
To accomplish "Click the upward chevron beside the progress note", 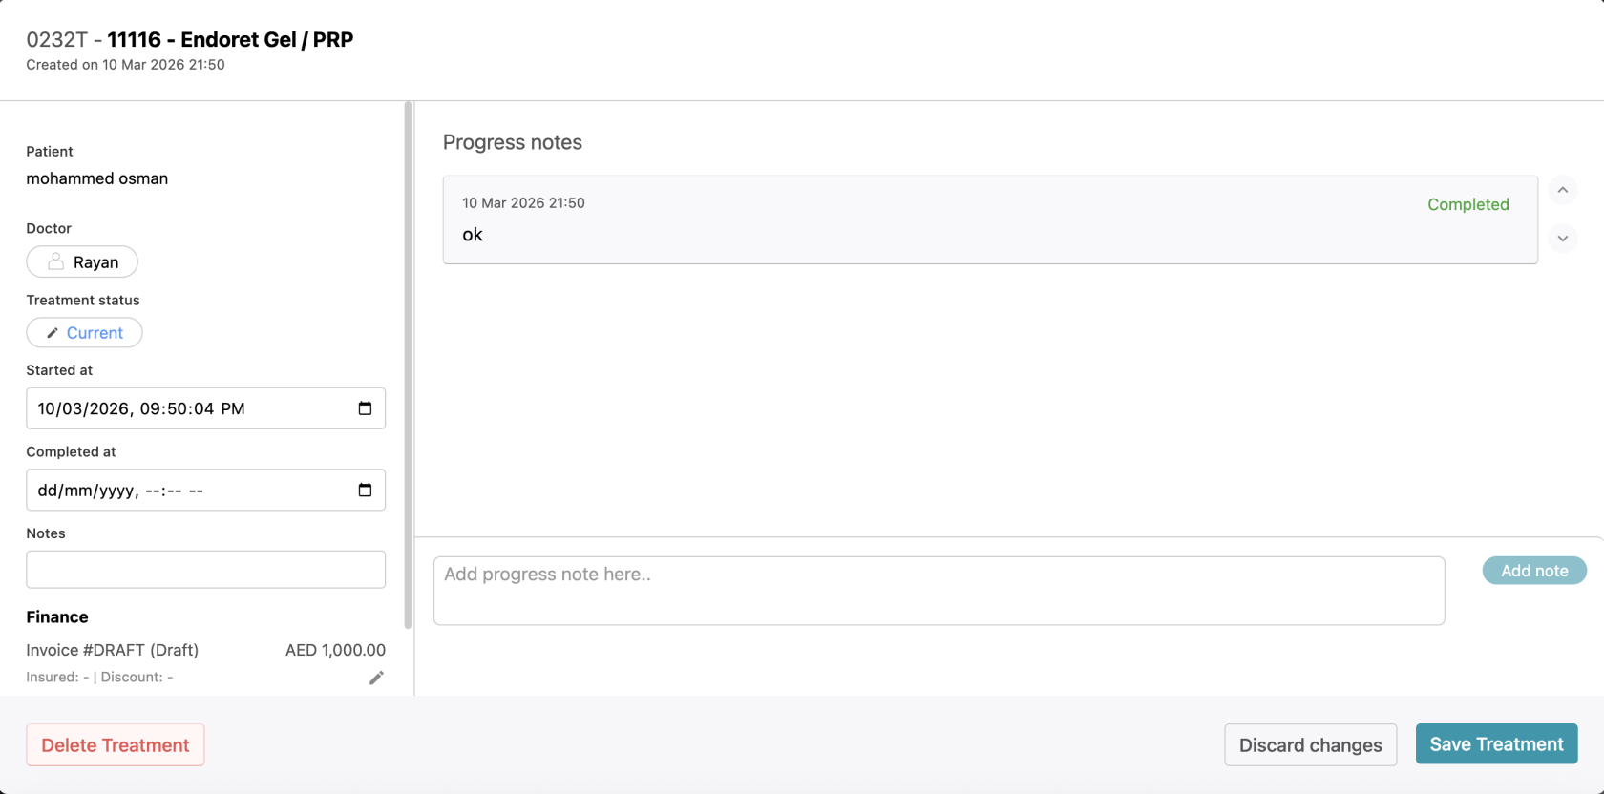I will pos(1563,190).
